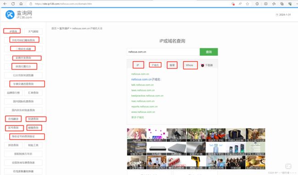Click the black set-top box ad thumbnail
Screen dimensions: 298x175
click(x=156, y=149)
